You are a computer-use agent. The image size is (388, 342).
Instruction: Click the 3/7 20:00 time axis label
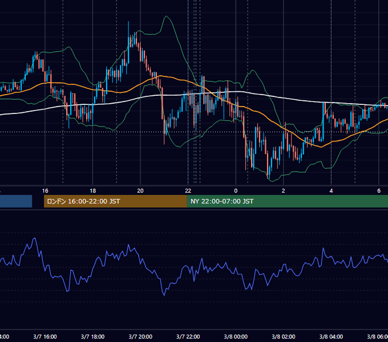(140, 336)
